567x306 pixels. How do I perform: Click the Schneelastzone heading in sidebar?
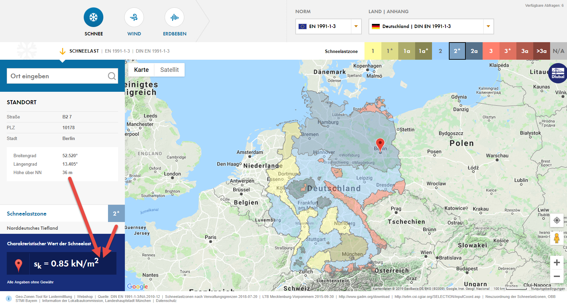pyautogui.click(x=27, y=214)
